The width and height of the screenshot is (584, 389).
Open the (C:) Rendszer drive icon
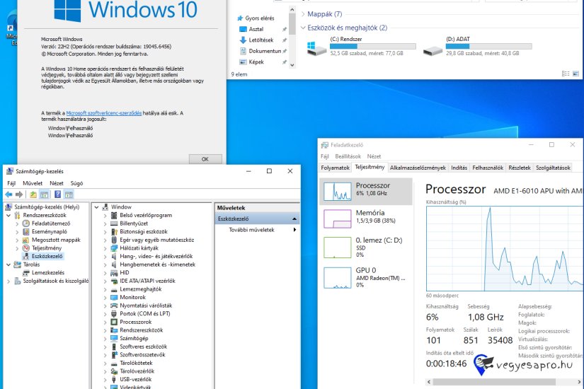[316, 48]
